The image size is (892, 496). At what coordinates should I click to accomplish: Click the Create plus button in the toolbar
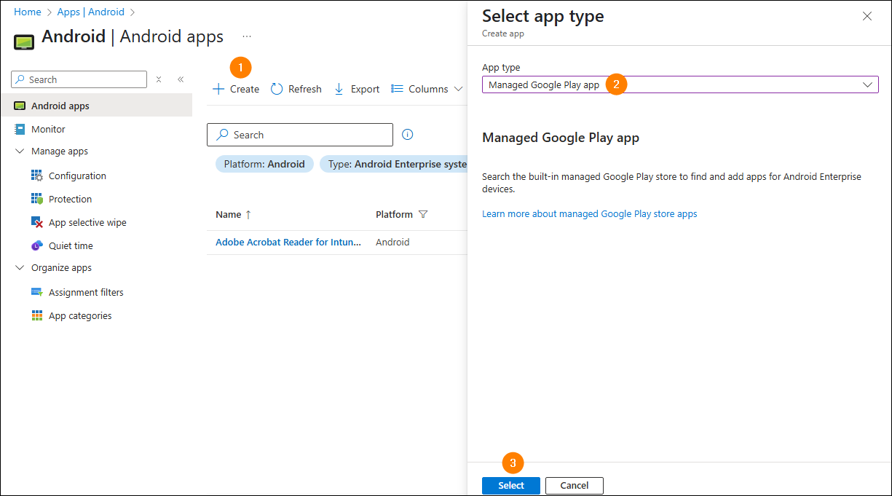218,88
